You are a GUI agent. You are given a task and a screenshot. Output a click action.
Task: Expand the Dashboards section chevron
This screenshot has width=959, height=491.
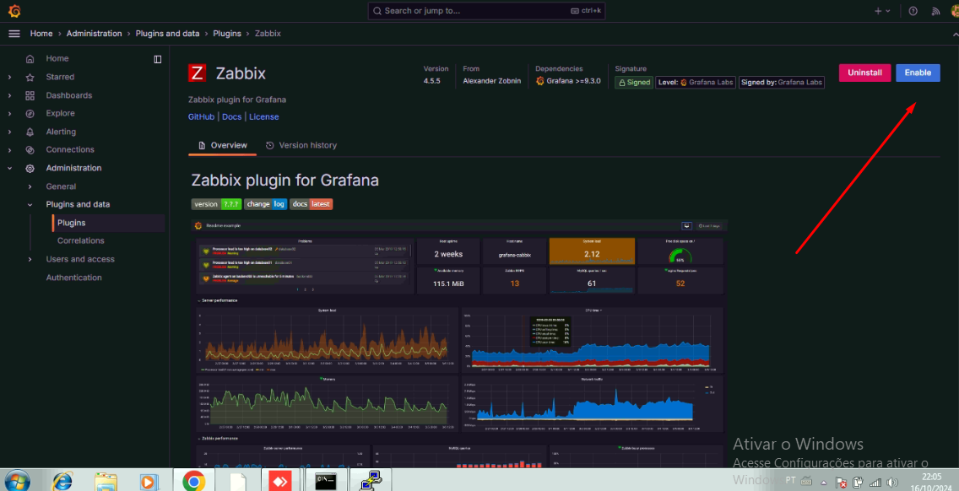pos(9,95)
